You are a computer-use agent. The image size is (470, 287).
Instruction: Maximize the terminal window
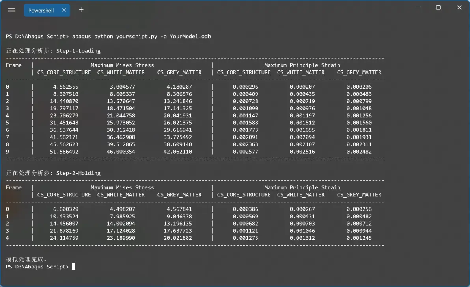[x=438, y=7]
